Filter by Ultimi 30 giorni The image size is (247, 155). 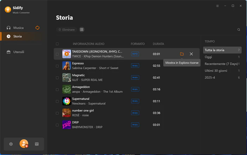(222, 71)
